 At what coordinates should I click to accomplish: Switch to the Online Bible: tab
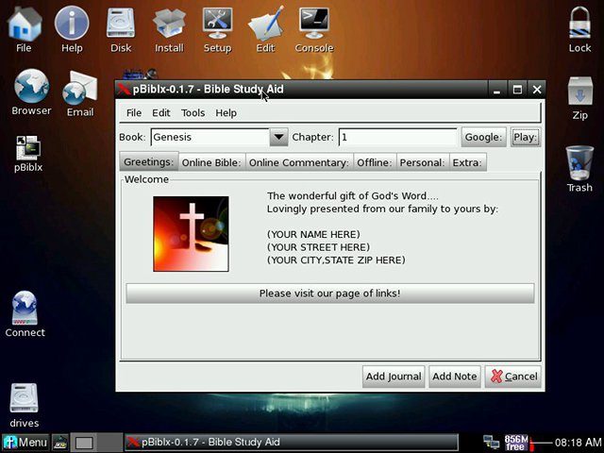211,162
